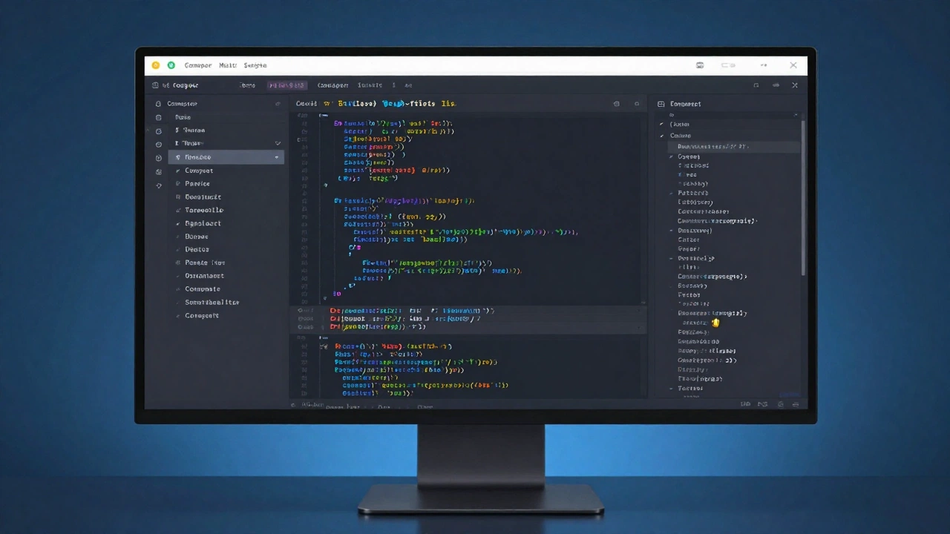Expand the Colors section in the Component panel
This screenshot has height=534, width=950.
(661, 136)
